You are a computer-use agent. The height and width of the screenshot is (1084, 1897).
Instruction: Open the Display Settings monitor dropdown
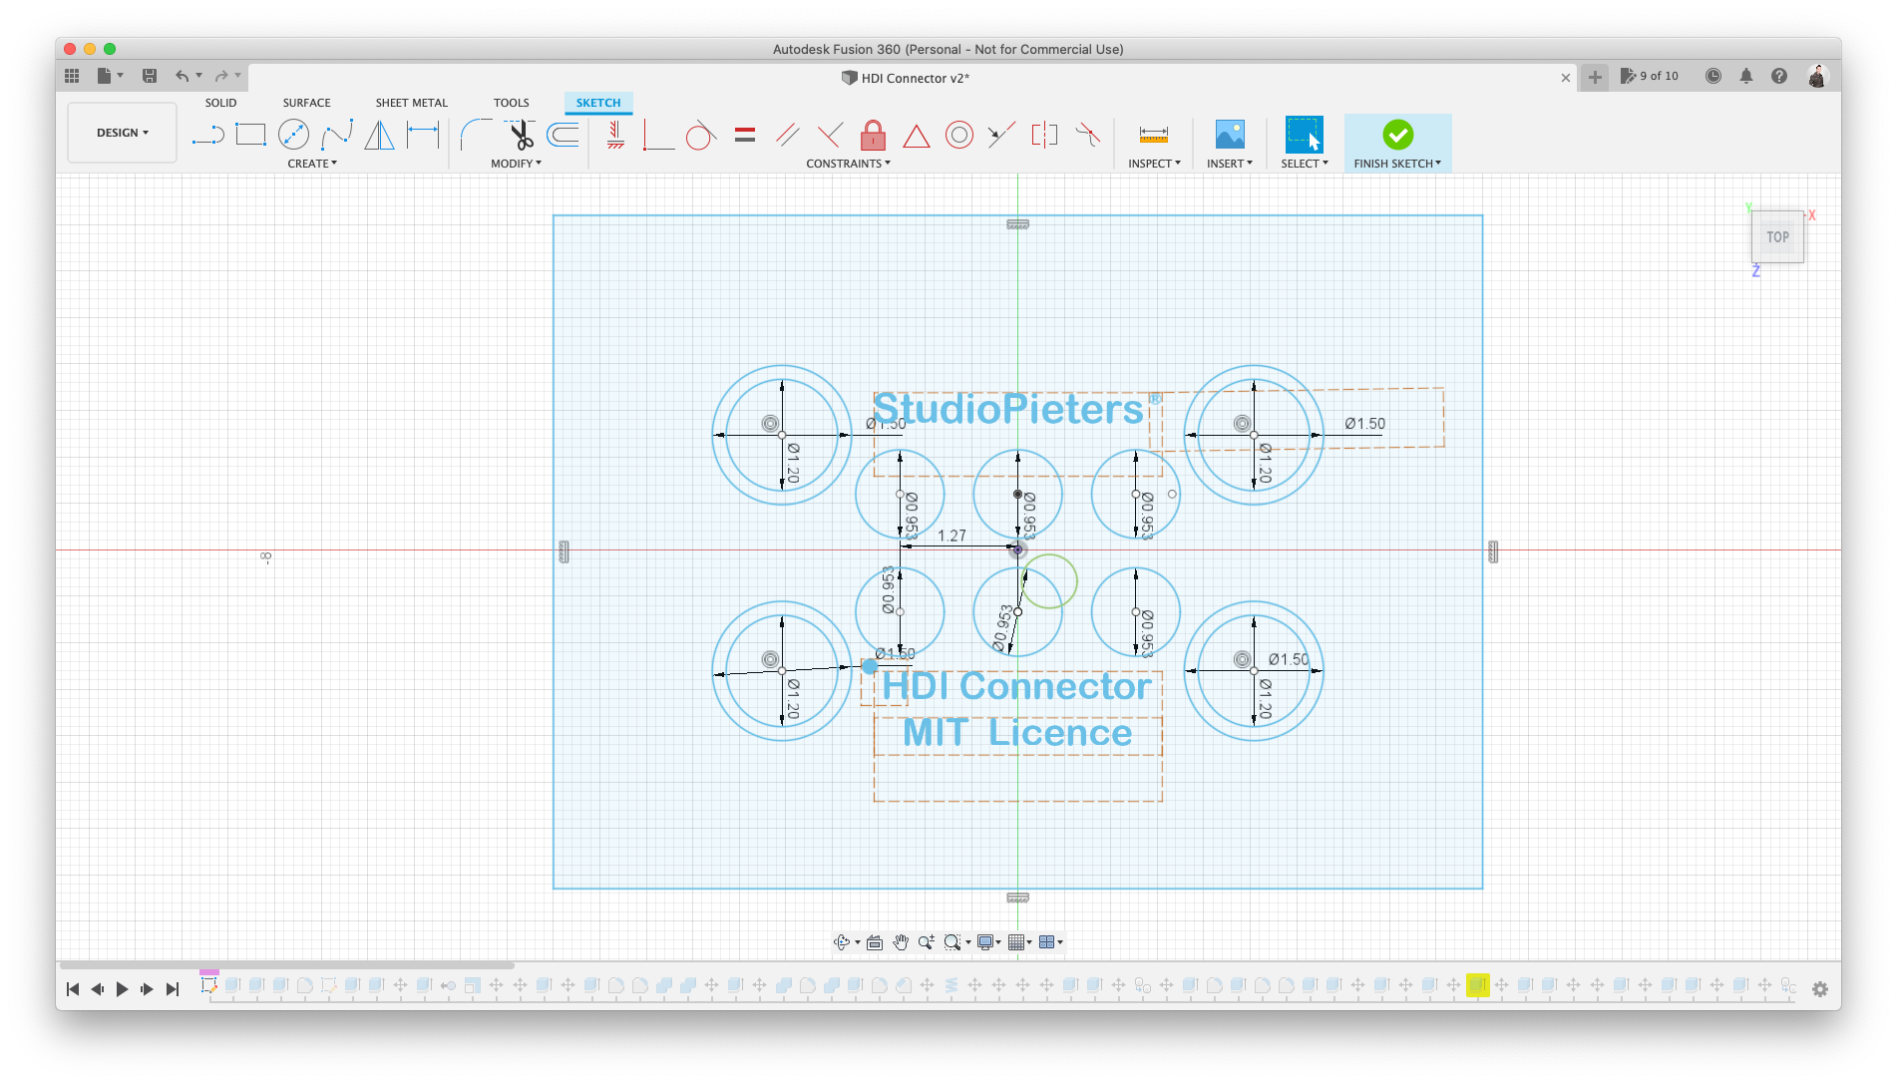(988, 942)
